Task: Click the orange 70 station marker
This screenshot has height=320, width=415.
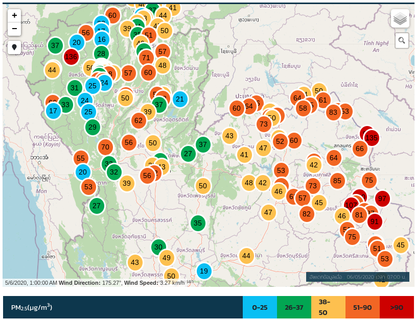Action: [x=105, y=147]
